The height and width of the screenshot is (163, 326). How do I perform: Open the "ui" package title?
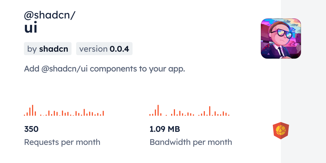click(31, 28)
